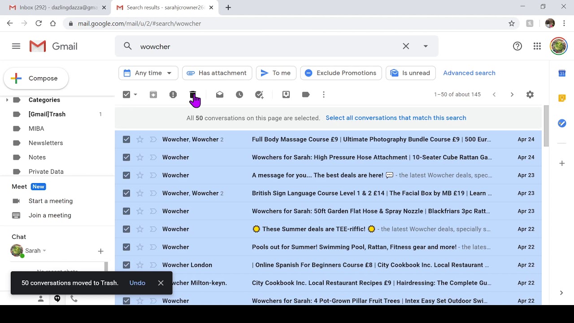Star the Pools out for Summer email

coord(140,247)
